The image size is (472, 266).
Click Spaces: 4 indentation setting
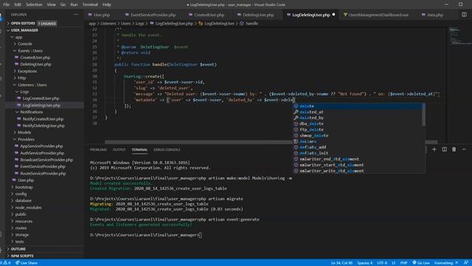pyautogui.click(x=364, y=263)
